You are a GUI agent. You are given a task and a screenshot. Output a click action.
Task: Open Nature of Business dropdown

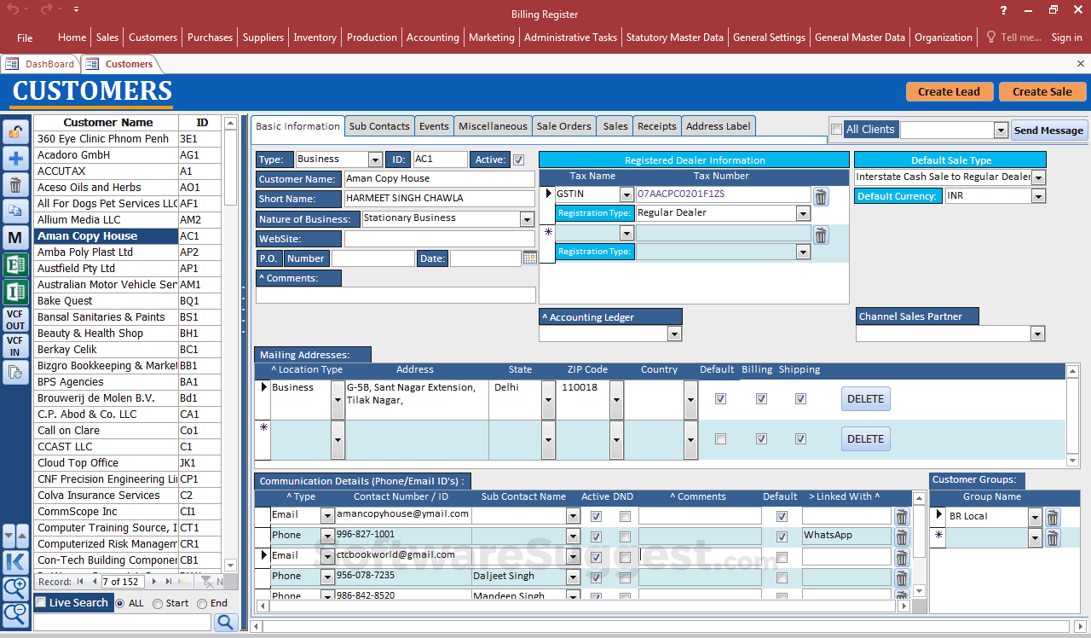click(528, 219)
